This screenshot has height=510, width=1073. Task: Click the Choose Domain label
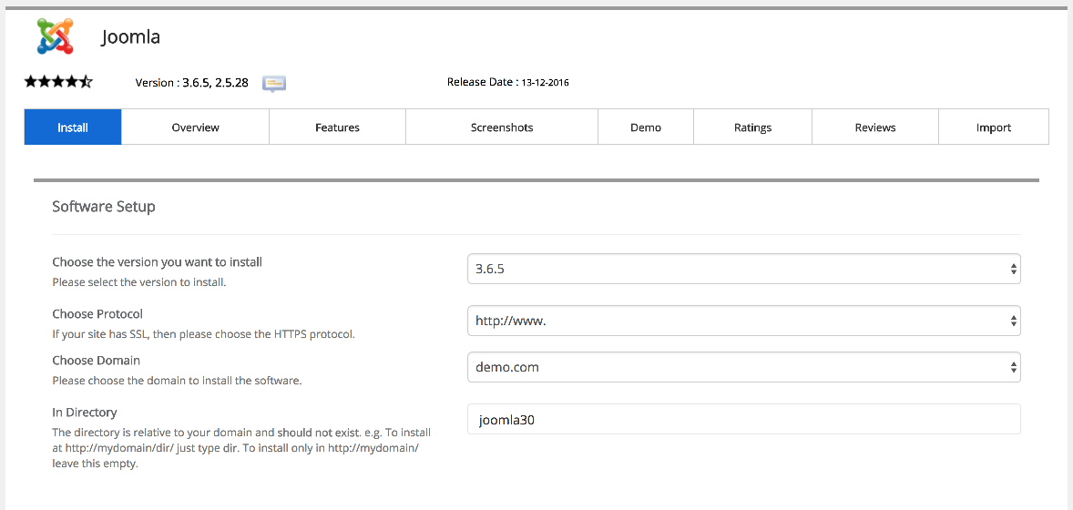(96, 360)
